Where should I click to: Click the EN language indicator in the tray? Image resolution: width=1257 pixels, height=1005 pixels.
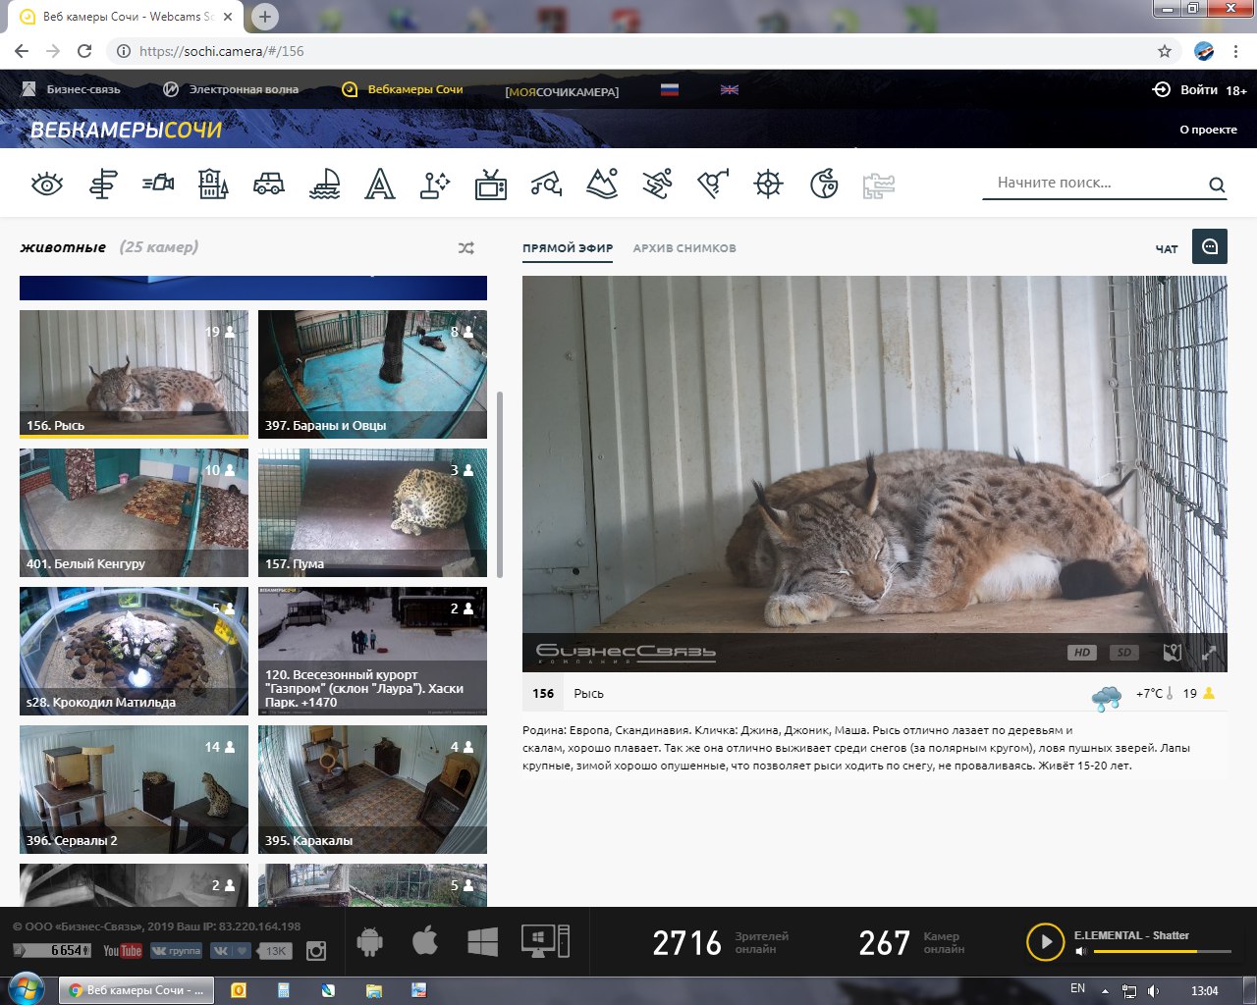click(x=1077, y=988)
